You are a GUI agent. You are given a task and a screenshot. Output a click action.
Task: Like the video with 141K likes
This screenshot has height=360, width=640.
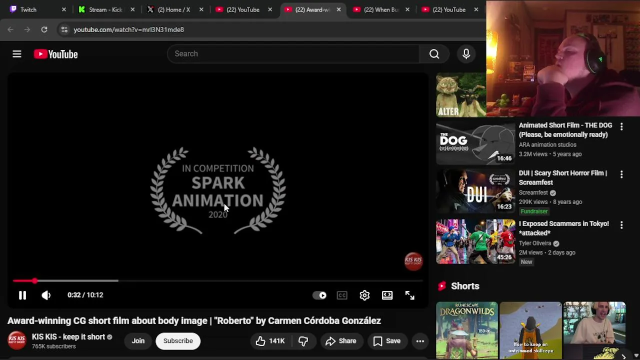coord(270,341)
